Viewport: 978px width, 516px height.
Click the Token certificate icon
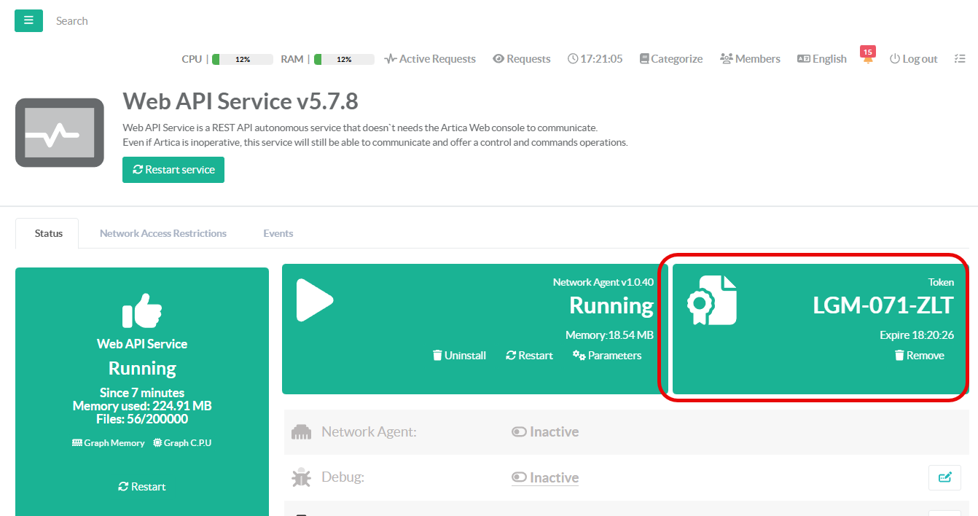[x=711, y=300]
